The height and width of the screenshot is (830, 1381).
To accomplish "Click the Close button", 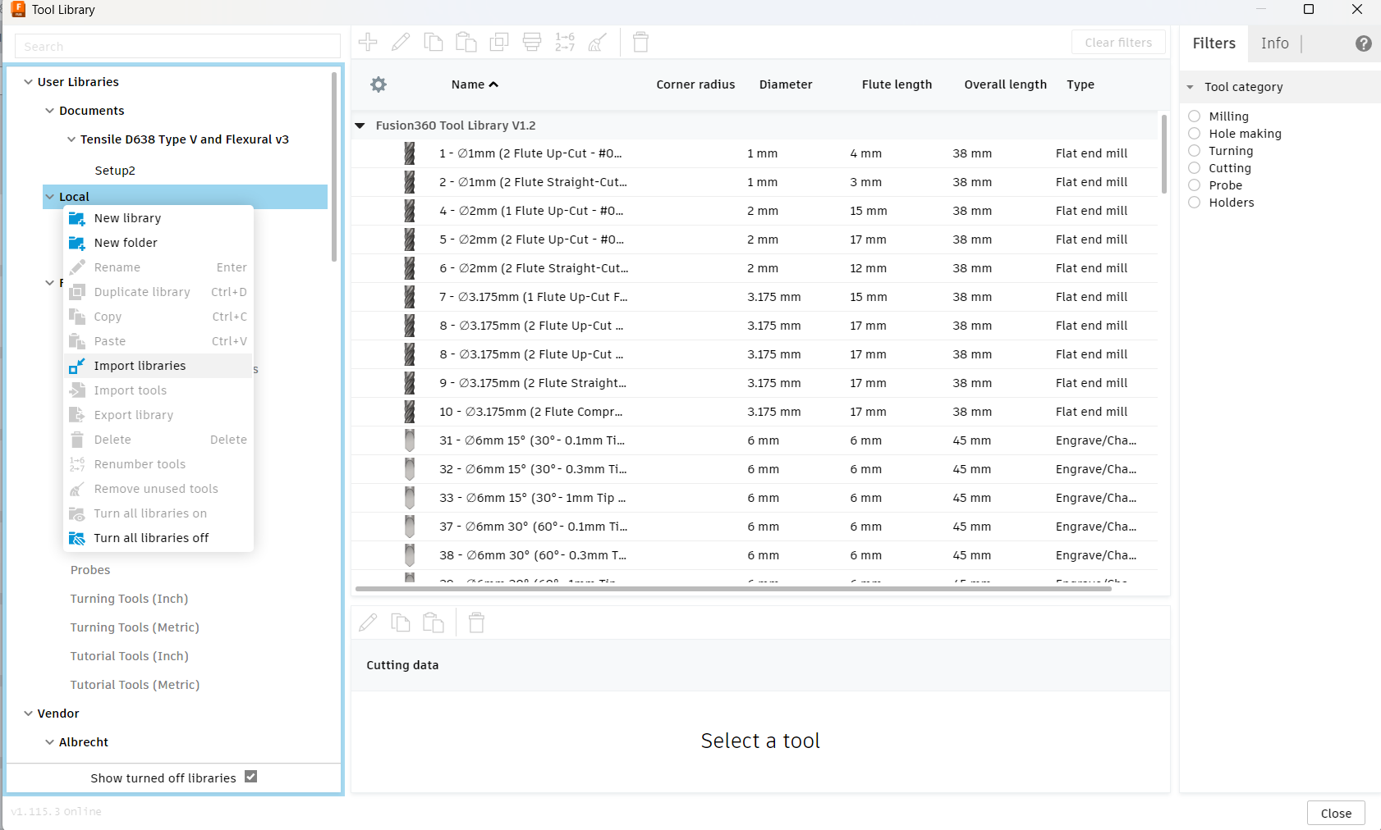I will tap(1336, 813).
